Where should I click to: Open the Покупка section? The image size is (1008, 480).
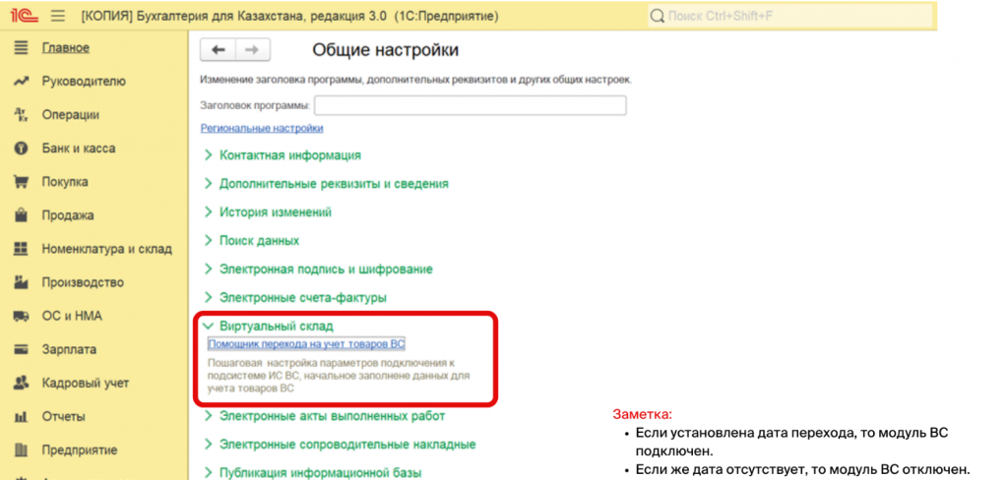[65, 182]
